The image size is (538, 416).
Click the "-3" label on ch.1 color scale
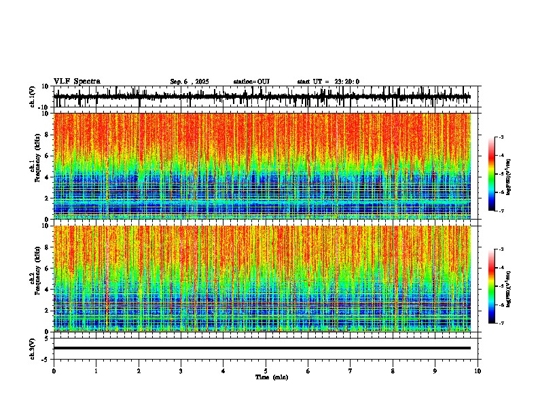pyautogui.click(x=501, y=137)
